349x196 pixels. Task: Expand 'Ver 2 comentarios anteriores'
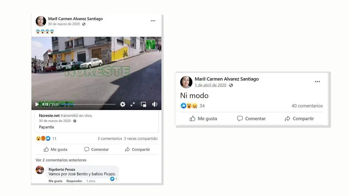(x=61, y=160)
